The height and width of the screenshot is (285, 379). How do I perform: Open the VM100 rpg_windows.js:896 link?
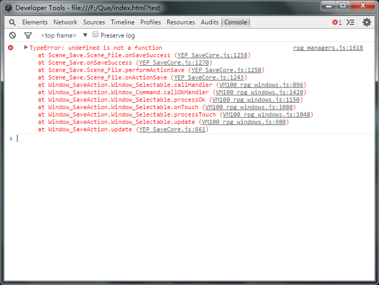(x=261, y=85)
